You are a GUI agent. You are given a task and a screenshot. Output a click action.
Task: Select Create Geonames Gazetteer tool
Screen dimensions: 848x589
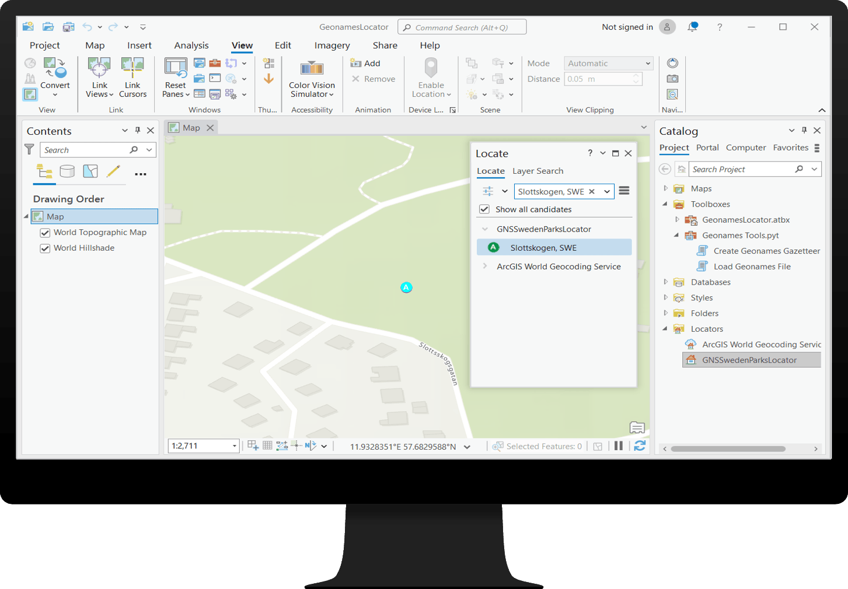[x=766, y=251]
